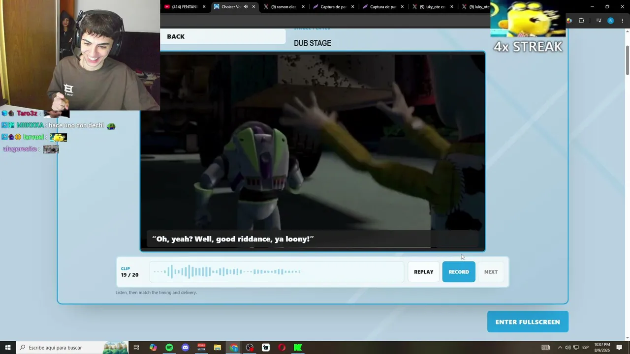Click the BACK button
630x354 pixels.
[176, 36]
